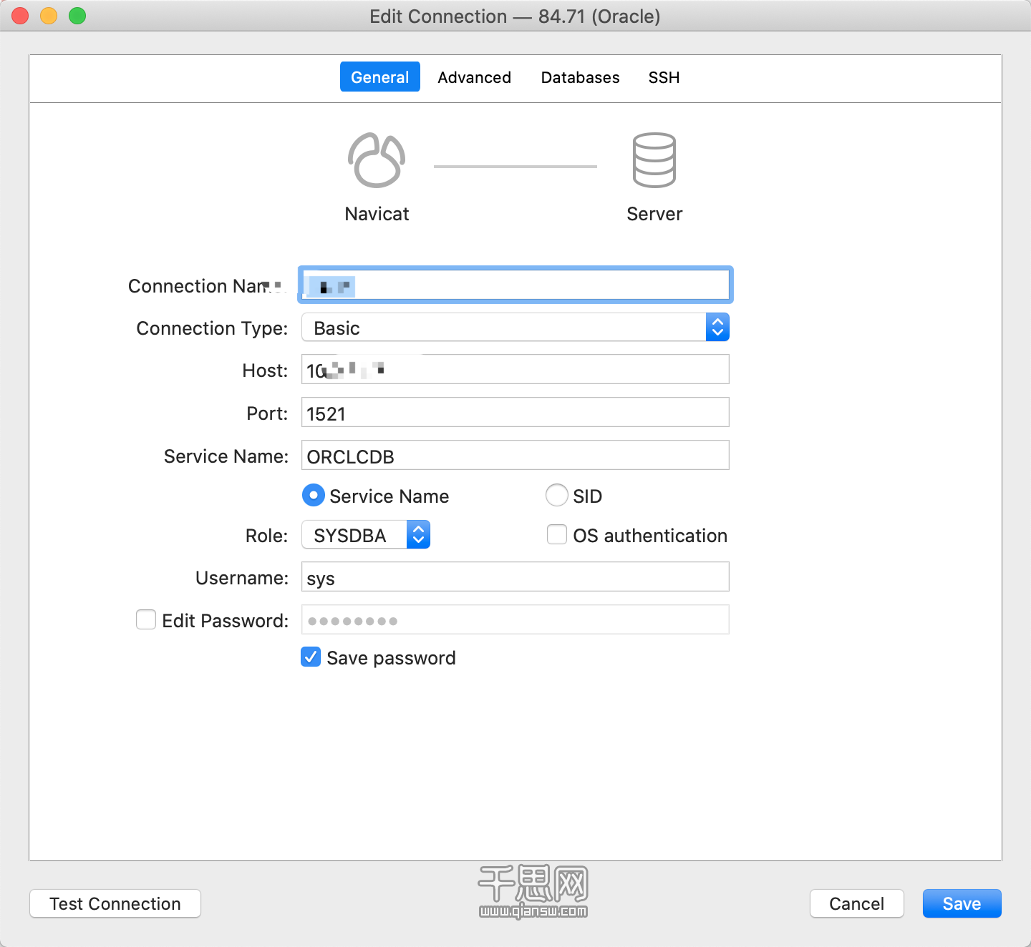Select the SID radio button
This screenshot has width=1031, height=947.
point(557,495)
